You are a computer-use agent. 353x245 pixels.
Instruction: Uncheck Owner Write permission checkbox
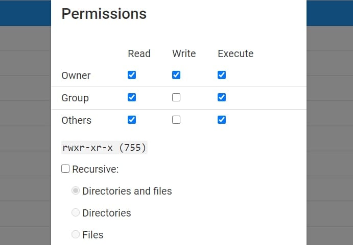click(x=176, y=75)
